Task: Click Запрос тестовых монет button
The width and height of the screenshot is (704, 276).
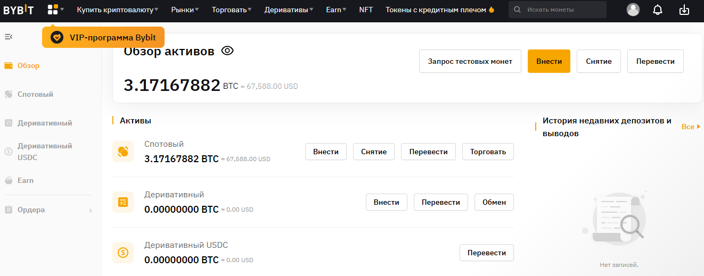Action: [x=470, y=61]
